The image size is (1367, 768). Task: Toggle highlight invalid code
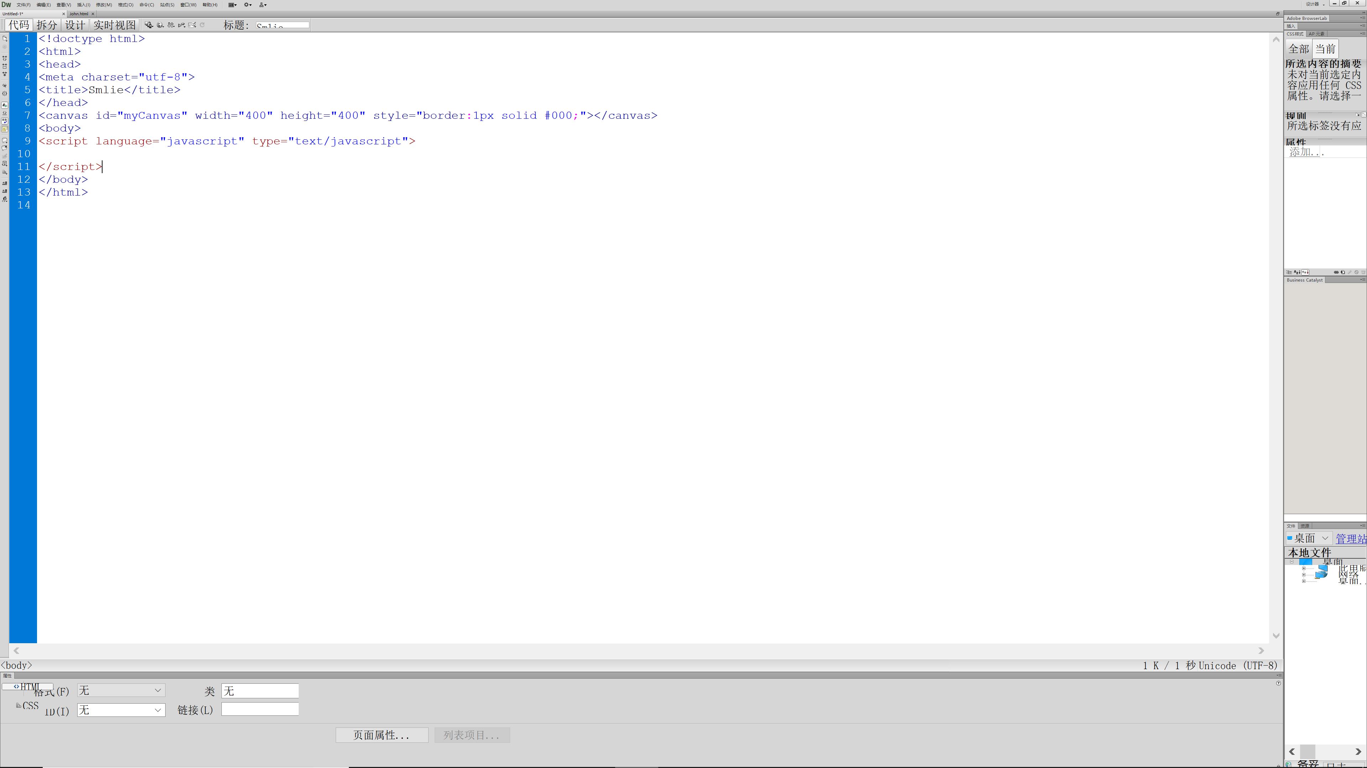coord(5,113)
